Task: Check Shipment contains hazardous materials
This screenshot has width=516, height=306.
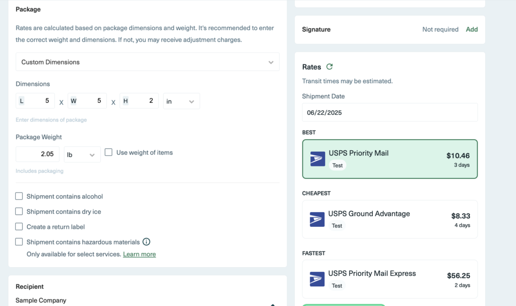Action: 19,242
